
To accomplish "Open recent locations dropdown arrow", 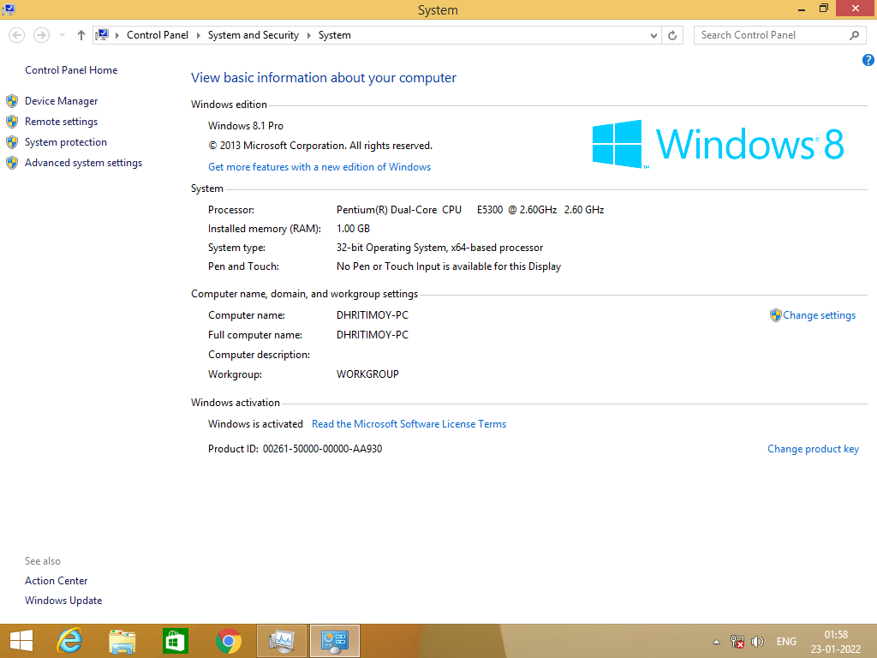I will click(62, 35).
